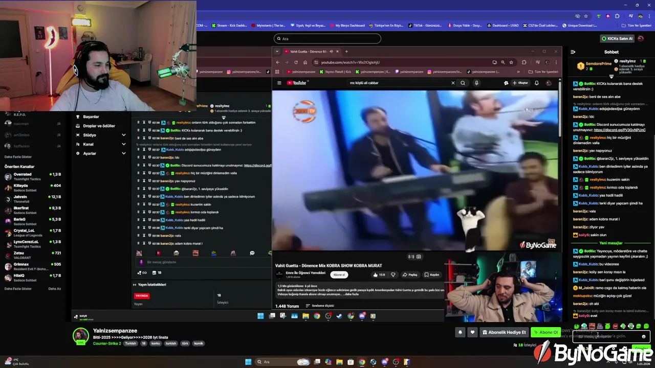Click the YouTube 'Oluştur' create button
Image resolution: width=655 pixels, height=368 pixels.
tap(520, 83)
